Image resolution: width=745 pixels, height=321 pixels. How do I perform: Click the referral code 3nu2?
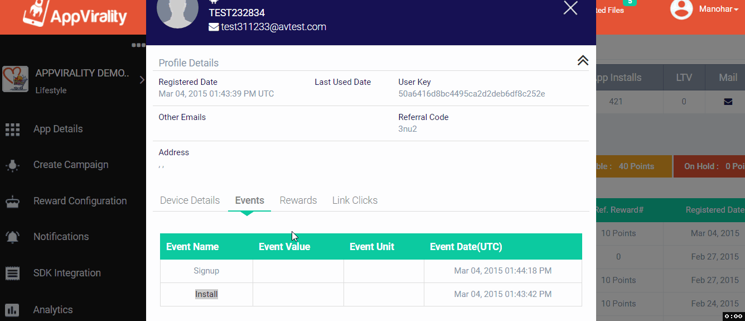[408, 129]
